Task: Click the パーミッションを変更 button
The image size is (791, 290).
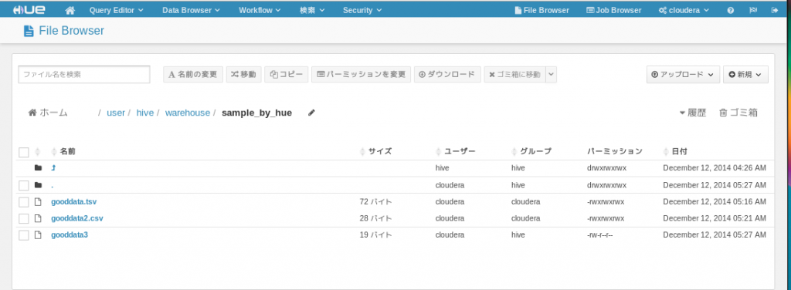Action: click(362, 75)
